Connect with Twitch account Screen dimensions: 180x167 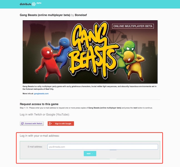[32, 124]
